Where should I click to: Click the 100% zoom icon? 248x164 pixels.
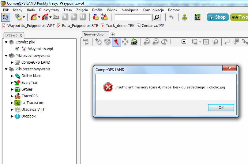coord(86,42)
